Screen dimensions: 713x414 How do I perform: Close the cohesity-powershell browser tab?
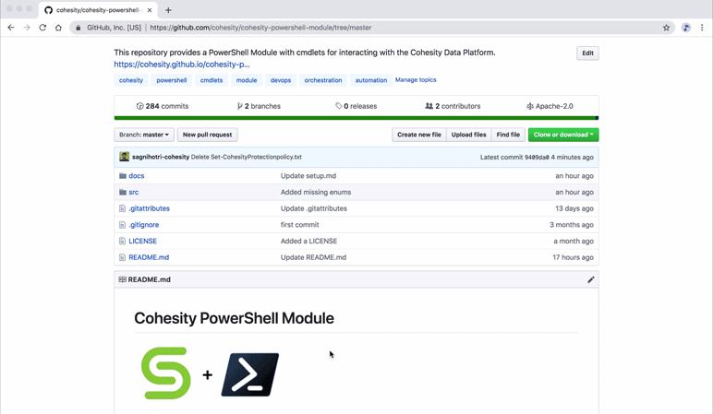(150, 10)
